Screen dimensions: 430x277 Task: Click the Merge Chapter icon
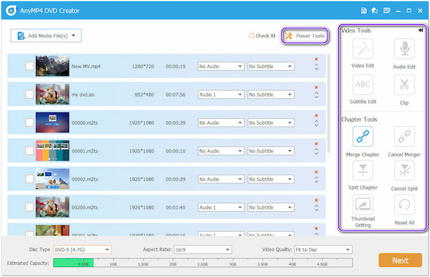(x=363, y=137)
